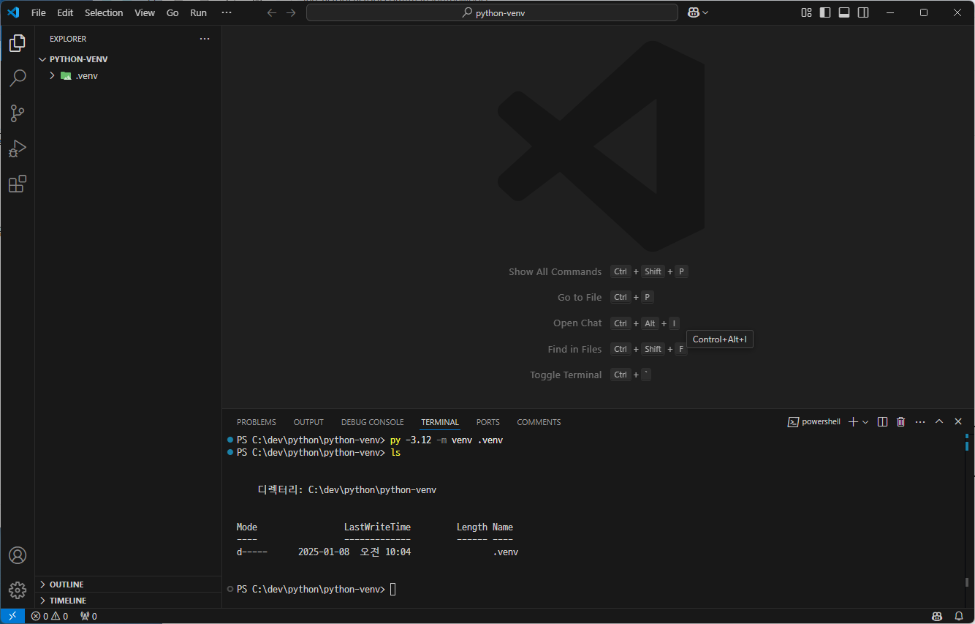Open the Manage gear icon
The image size is (975, 624).
tap(18, 590)
